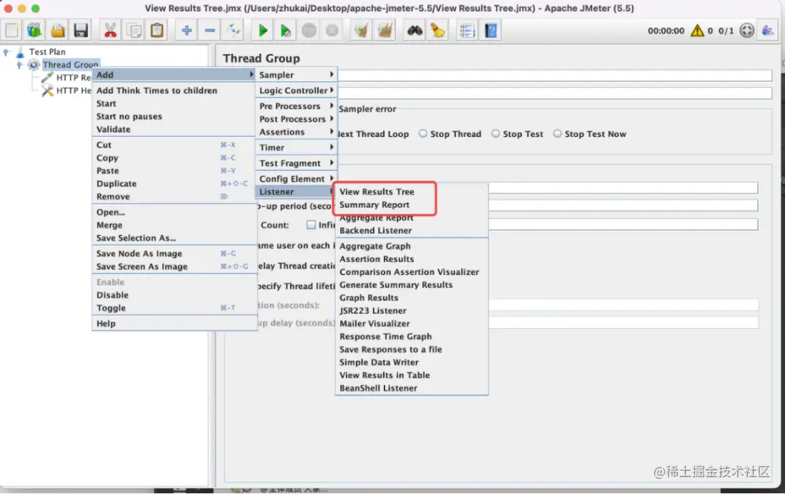
Task: Click the Expand All plus icon
Action: (187, 31)
